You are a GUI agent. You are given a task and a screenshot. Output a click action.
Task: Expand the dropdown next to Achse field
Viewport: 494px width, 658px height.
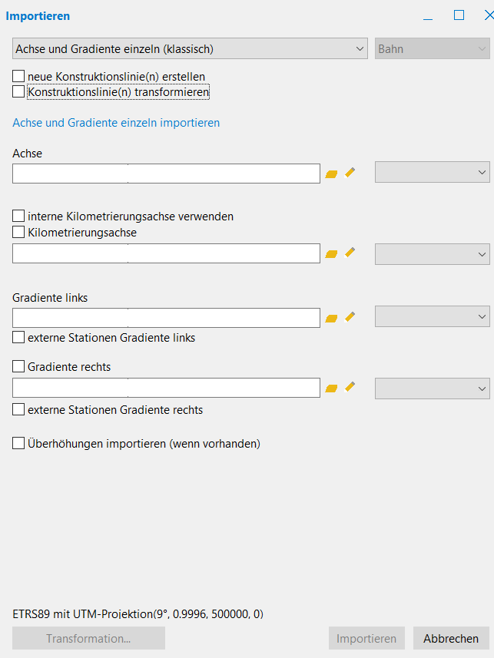(x=432, y=173)
